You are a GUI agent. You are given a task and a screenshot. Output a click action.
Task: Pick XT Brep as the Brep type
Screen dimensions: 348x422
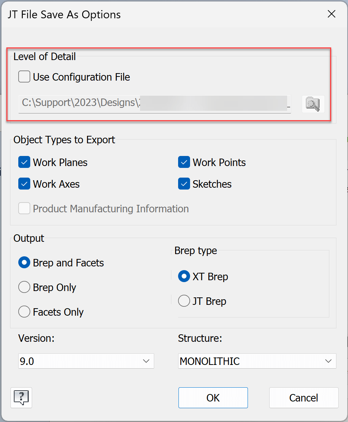pos(184,276)
